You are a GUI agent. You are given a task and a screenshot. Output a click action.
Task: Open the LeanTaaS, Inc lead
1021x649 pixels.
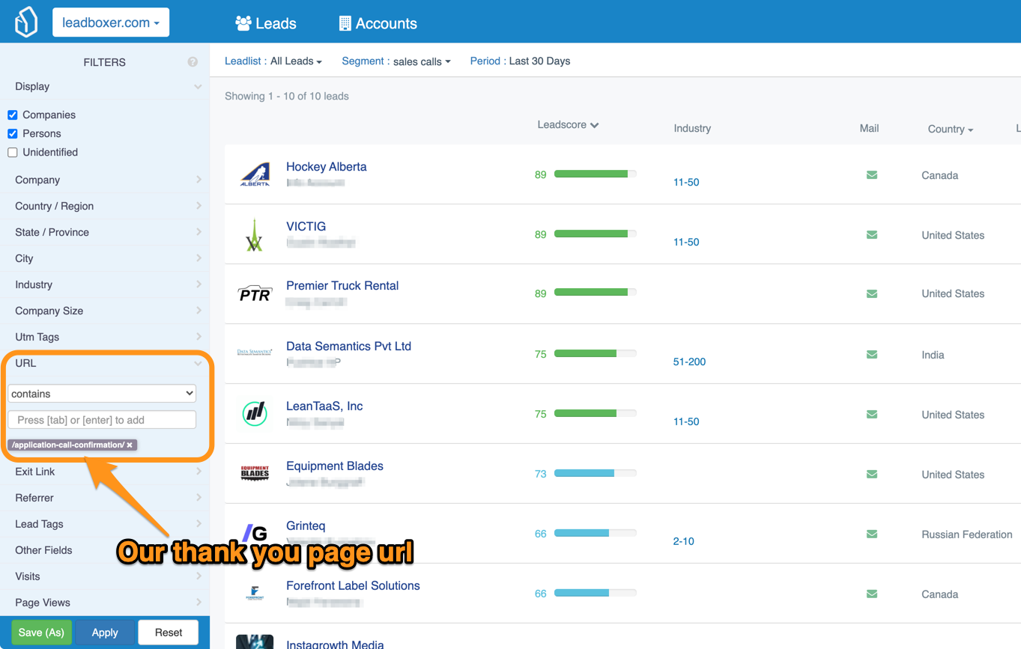324,406
